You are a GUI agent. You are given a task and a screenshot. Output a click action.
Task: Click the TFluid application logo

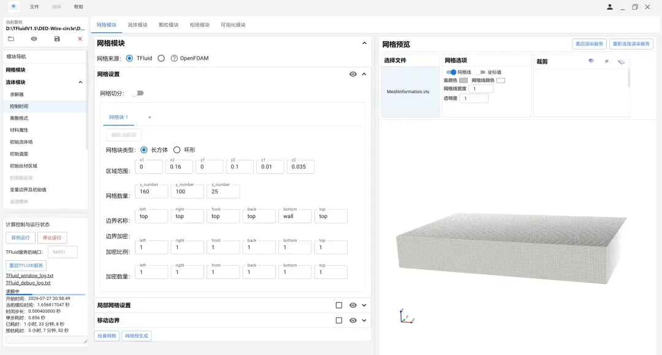pos(13,7)
